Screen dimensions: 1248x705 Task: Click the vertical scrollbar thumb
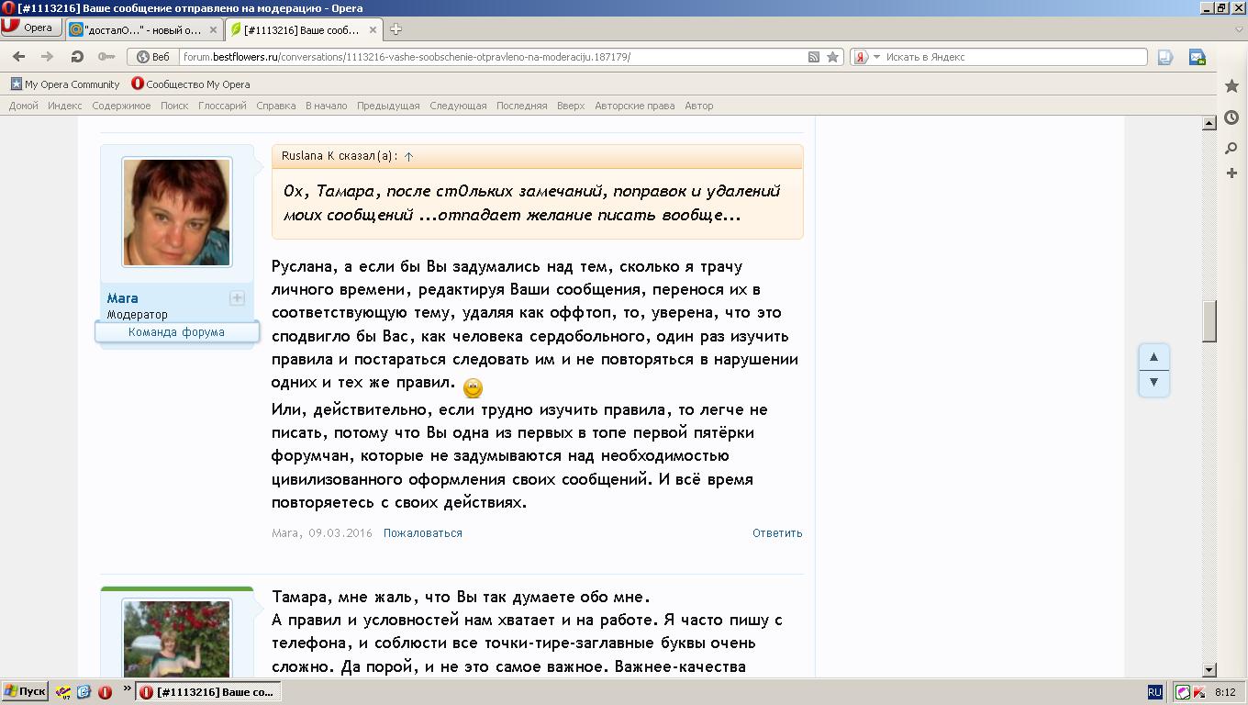point(1209,321)
